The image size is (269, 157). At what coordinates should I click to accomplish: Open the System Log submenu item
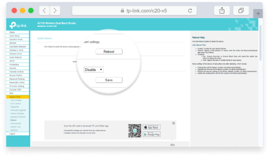15,127
